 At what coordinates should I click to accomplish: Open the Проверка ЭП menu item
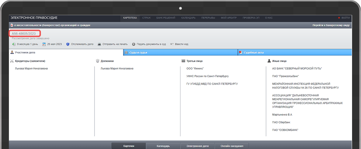251,18
